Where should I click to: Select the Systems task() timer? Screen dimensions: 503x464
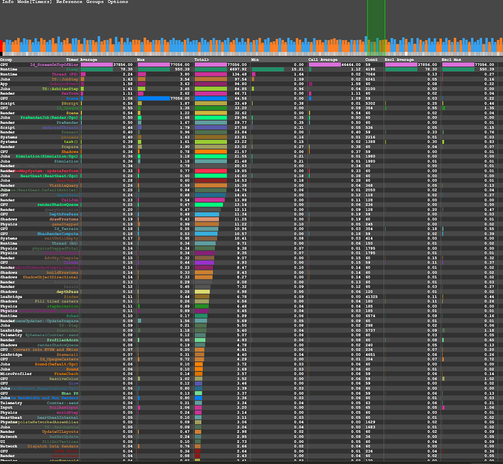[x=71, y=142]
